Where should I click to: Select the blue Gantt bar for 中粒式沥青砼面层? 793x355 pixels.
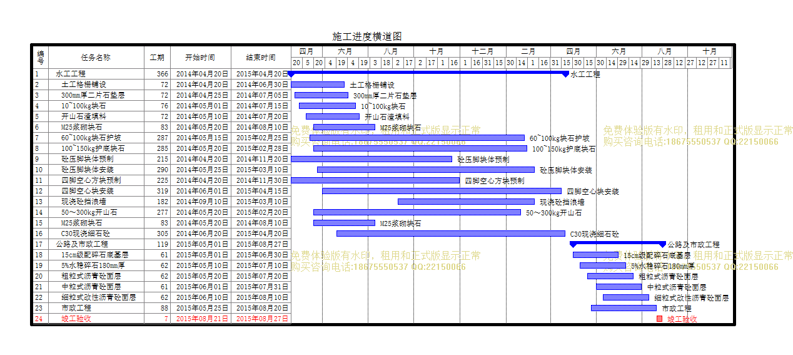(x=619, y=287)
